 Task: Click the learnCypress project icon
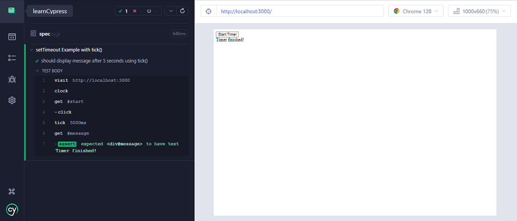pos(12,11)
